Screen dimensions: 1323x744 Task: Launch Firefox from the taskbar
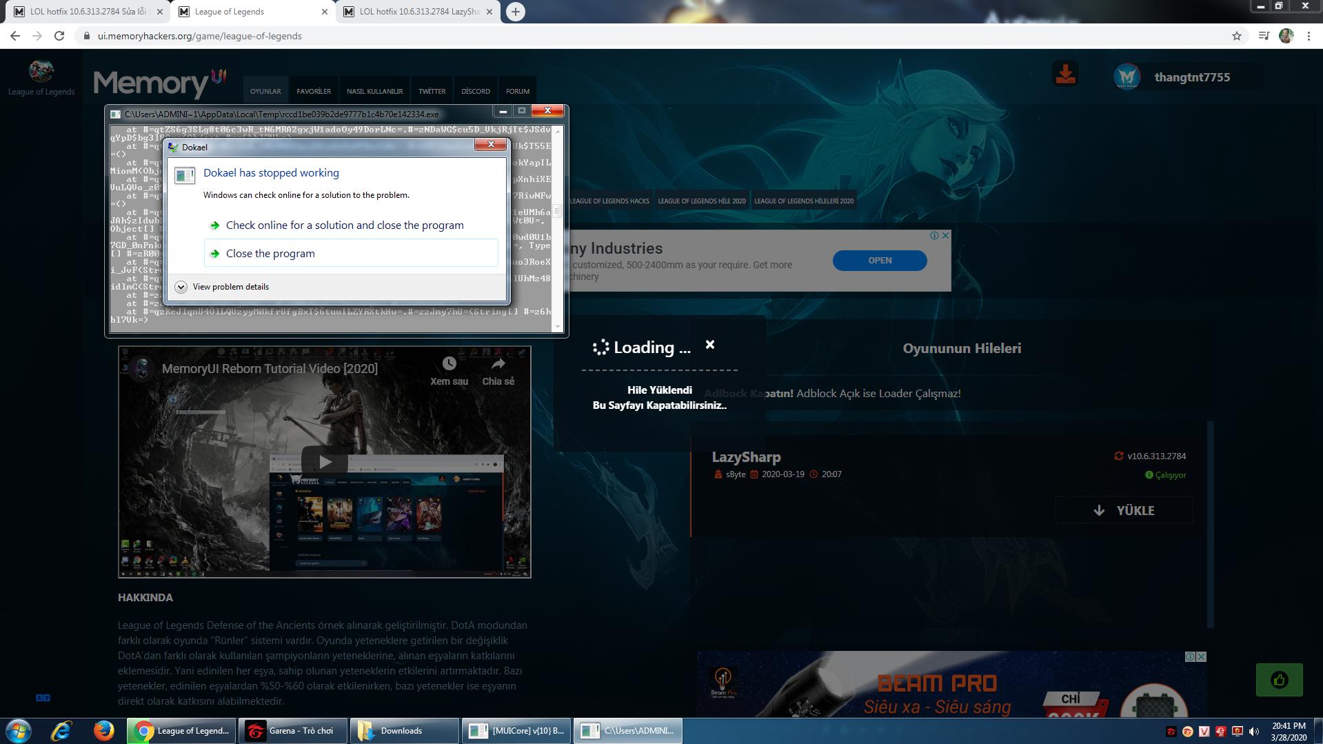[104, 730]
